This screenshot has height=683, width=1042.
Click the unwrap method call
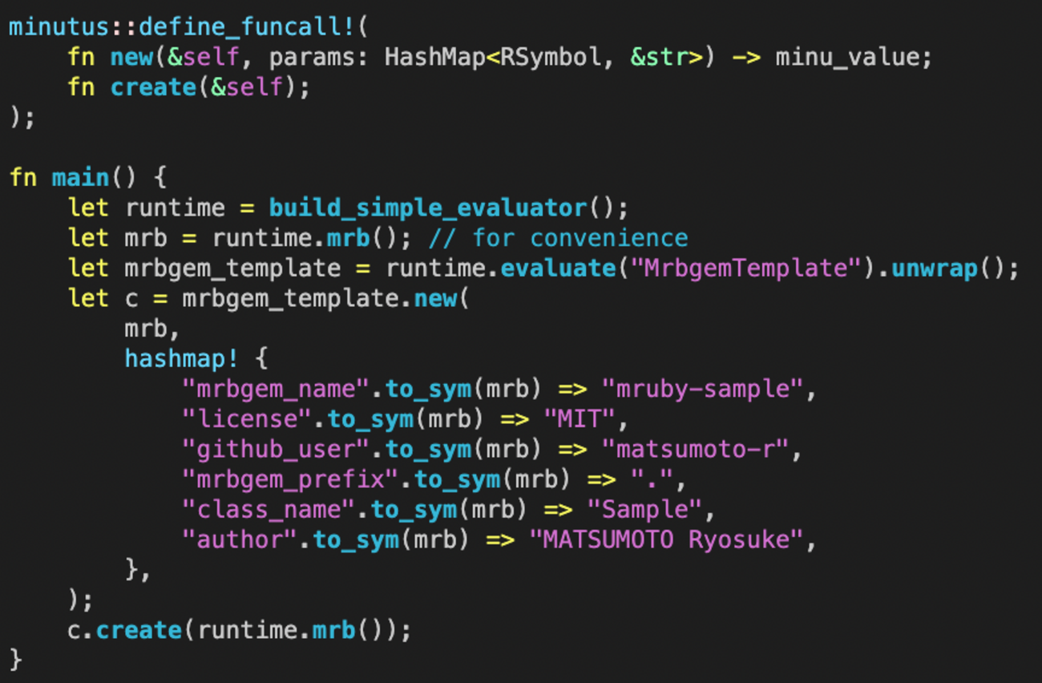(933, 268)
